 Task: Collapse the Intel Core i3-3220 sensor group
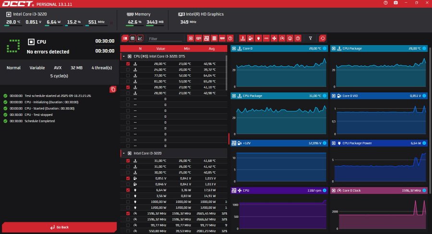[x=123, y=153]
